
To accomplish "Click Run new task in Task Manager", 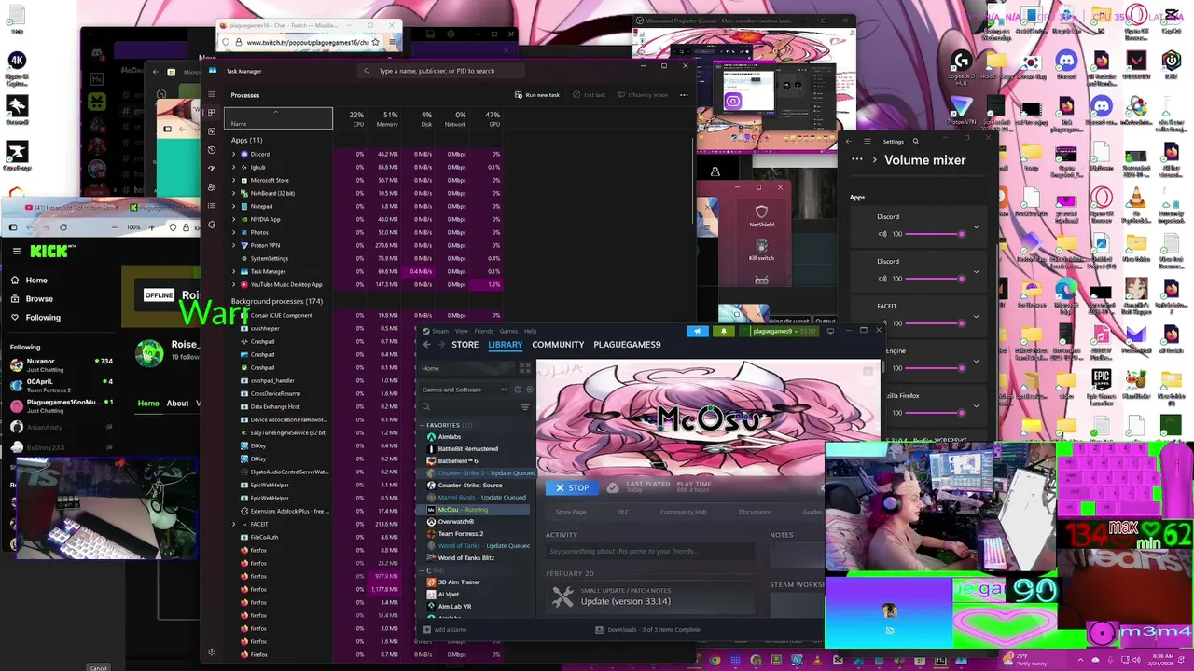I will [x=537, y=94].
